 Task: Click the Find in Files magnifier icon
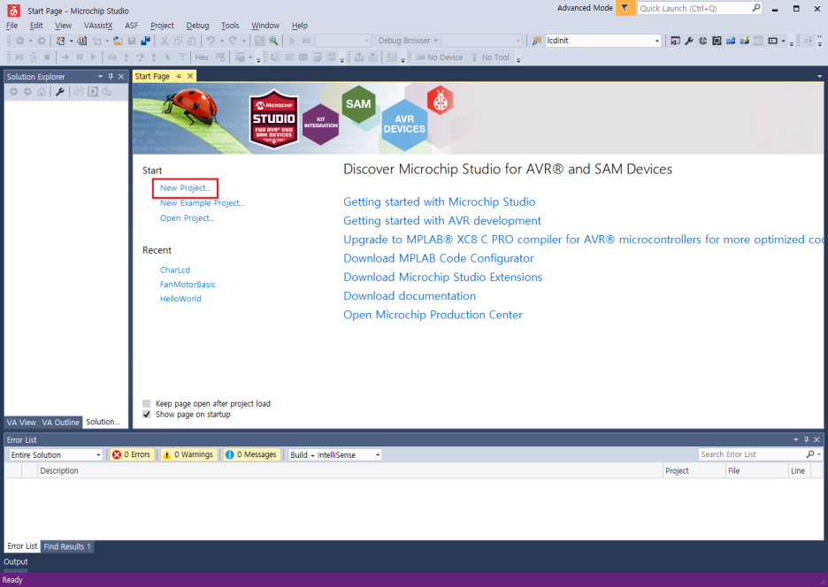point(273,41)
